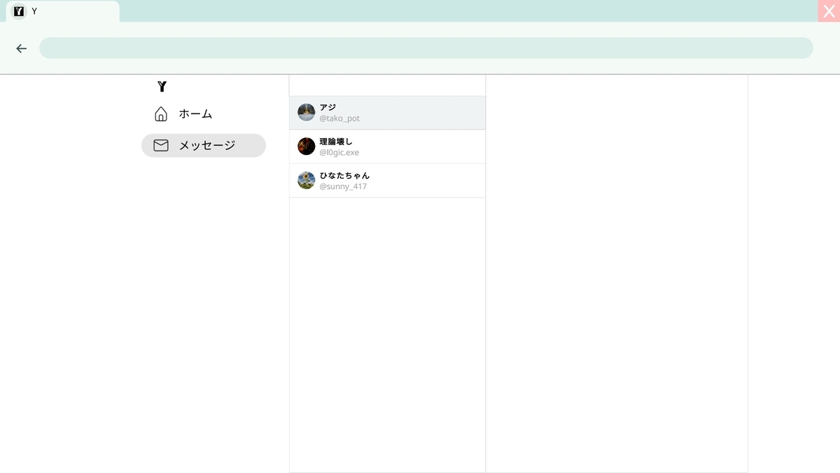Click 理論壊し's dark avatar image
The height and width of the screenshot is (473, 840).
point(306,146)
